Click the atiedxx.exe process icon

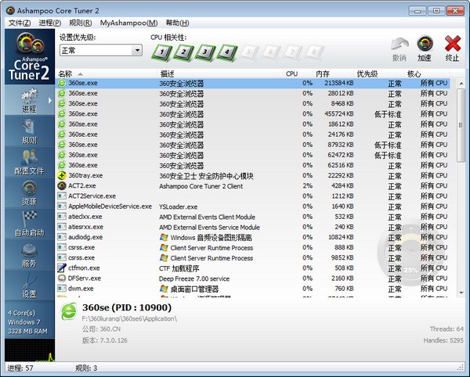coord(62,217)
